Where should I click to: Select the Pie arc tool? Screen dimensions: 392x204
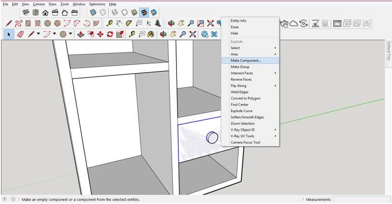pos(96,24)
